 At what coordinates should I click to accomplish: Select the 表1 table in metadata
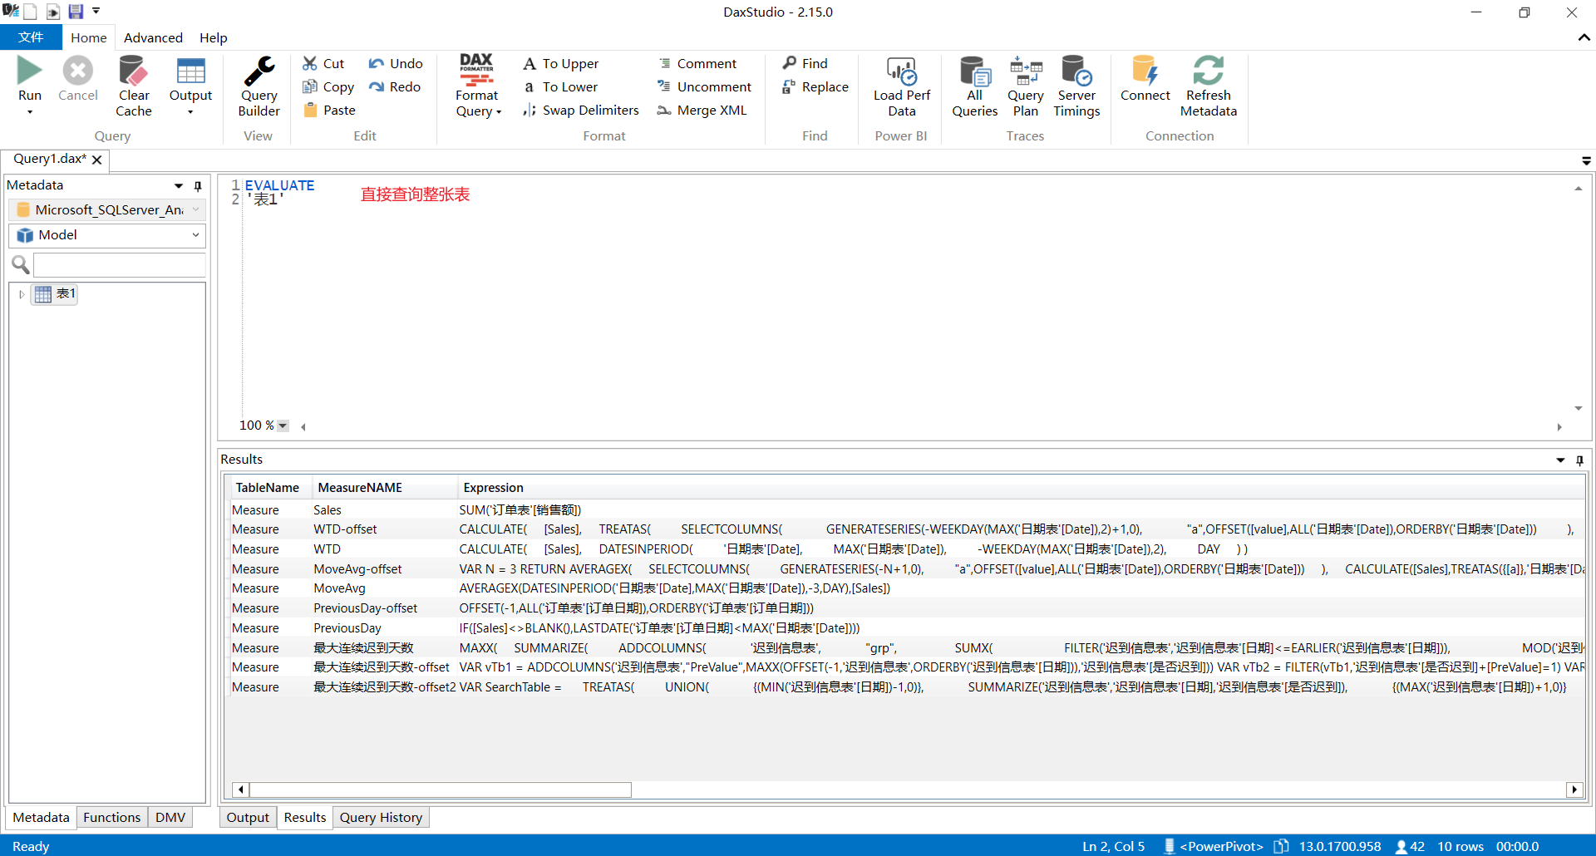(x=55, y=293)
